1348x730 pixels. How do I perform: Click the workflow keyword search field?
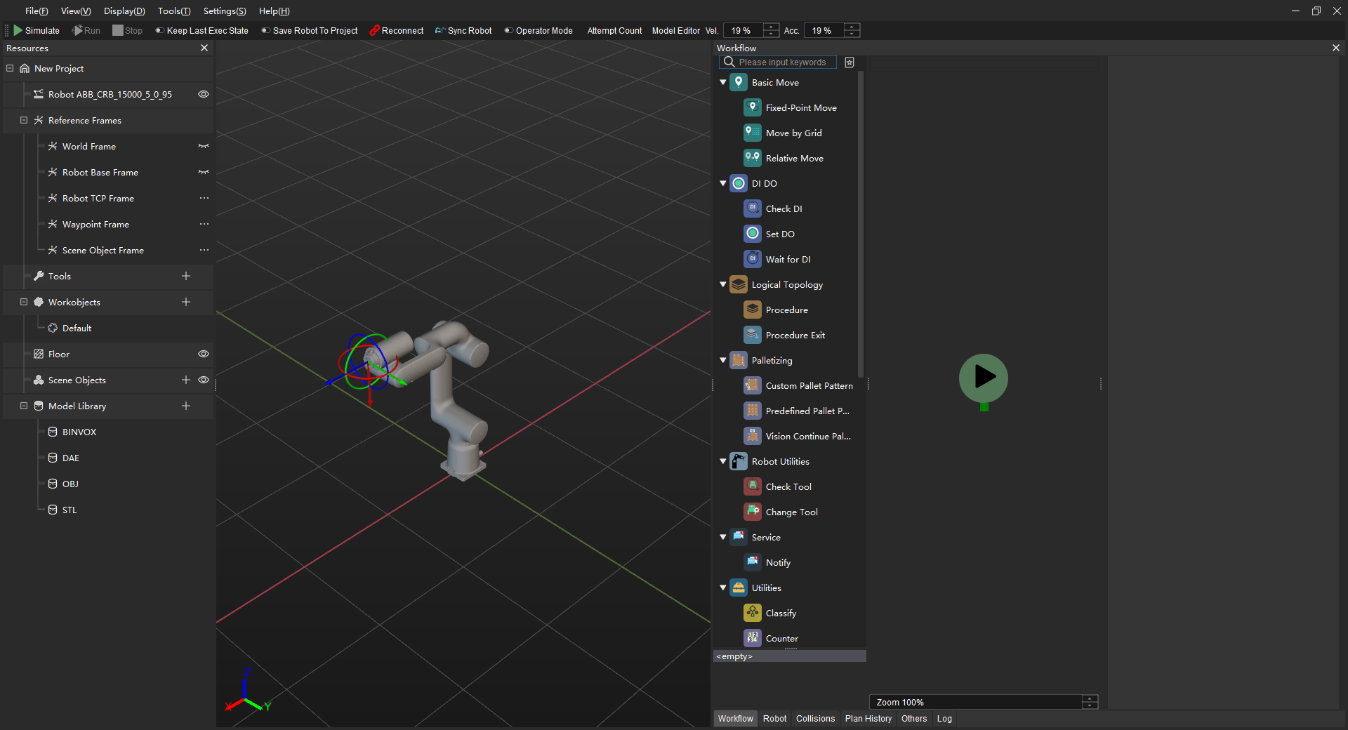point(782,62)
